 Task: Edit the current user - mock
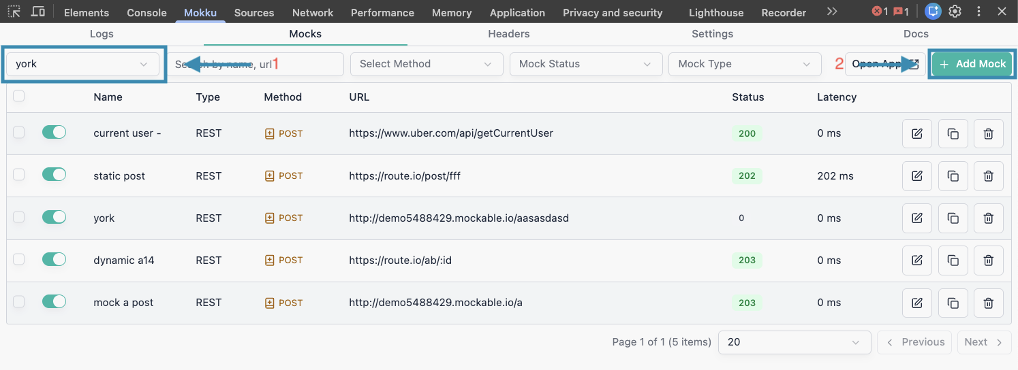click(917, 133)
